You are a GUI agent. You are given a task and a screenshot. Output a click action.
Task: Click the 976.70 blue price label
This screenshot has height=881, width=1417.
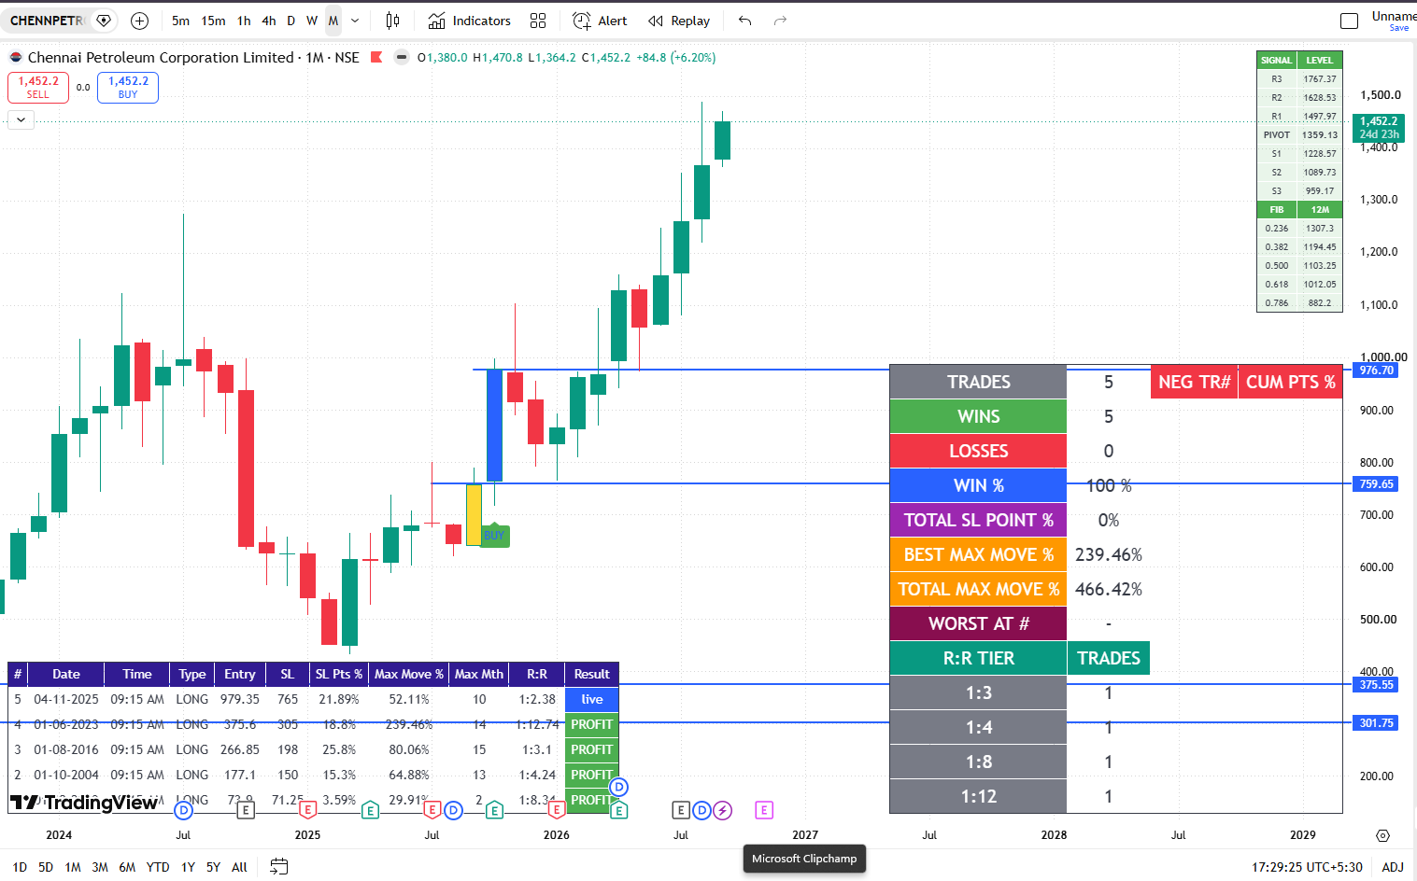(x=1376, y=371)
